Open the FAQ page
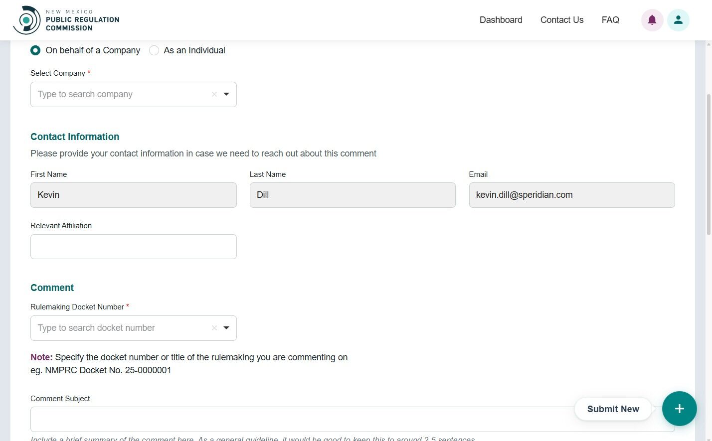Viewport: 712px width, 441px height. tap(610, 20)
